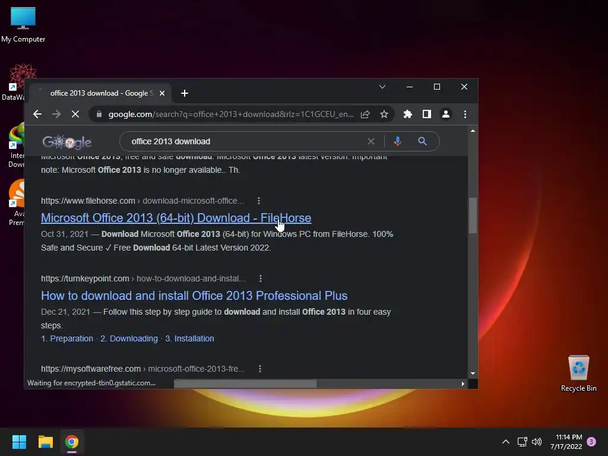Open more options for filehorse.com result

[x=259, y=201]
